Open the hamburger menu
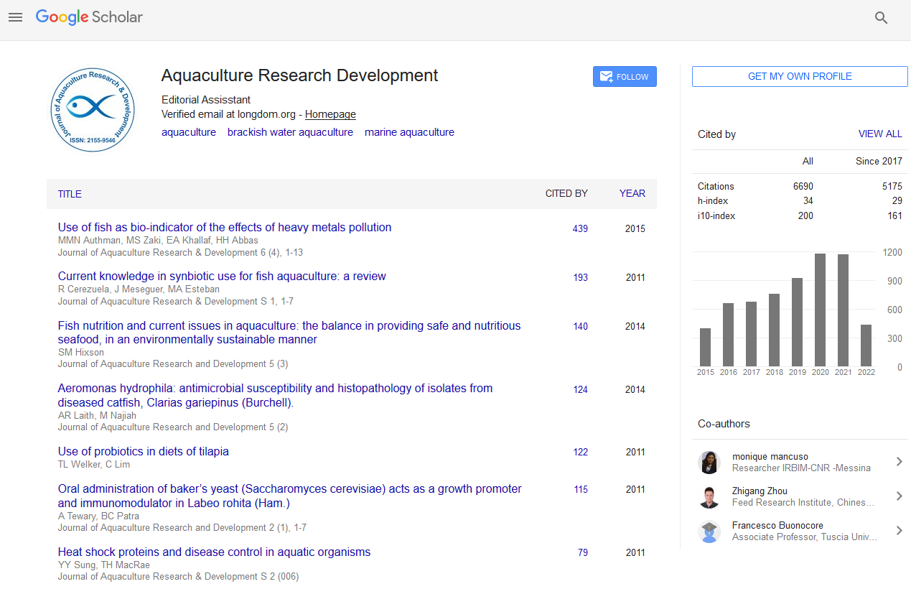The height and width of the screenshot is (589, 911). (x=15, y=17)
